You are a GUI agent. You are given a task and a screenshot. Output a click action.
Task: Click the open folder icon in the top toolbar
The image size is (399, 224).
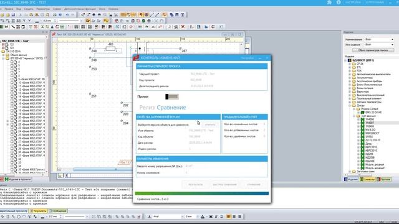(x=8, y=15)
